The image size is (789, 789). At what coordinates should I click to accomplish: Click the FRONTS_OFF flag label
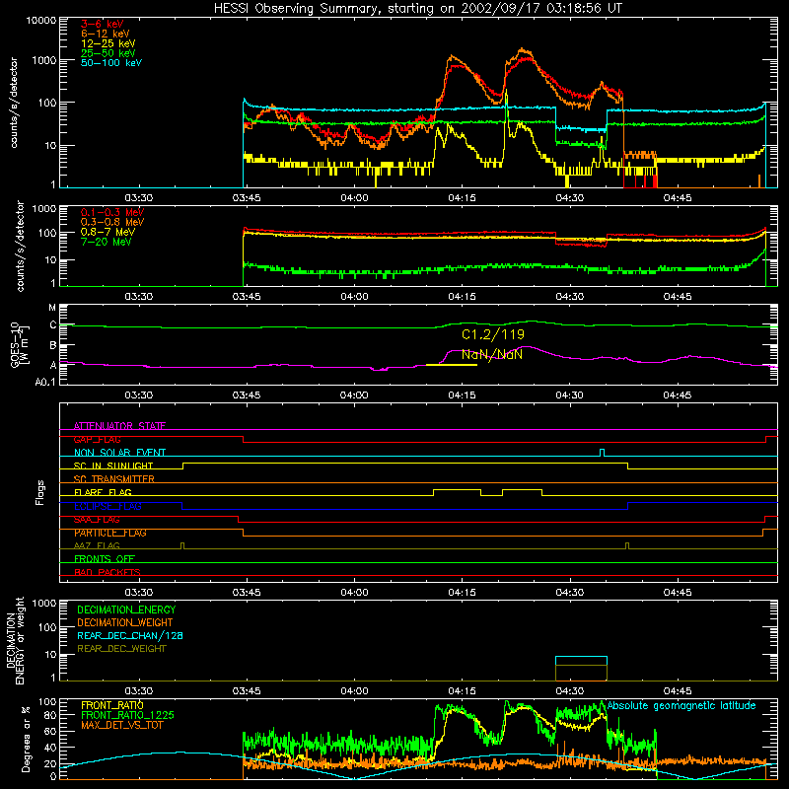[x=105, y=558]
